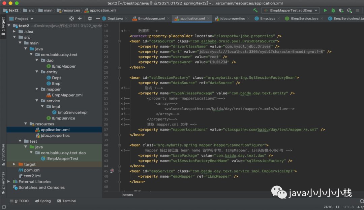Select IEmpMapperTest in the project tree

[62, 159]
